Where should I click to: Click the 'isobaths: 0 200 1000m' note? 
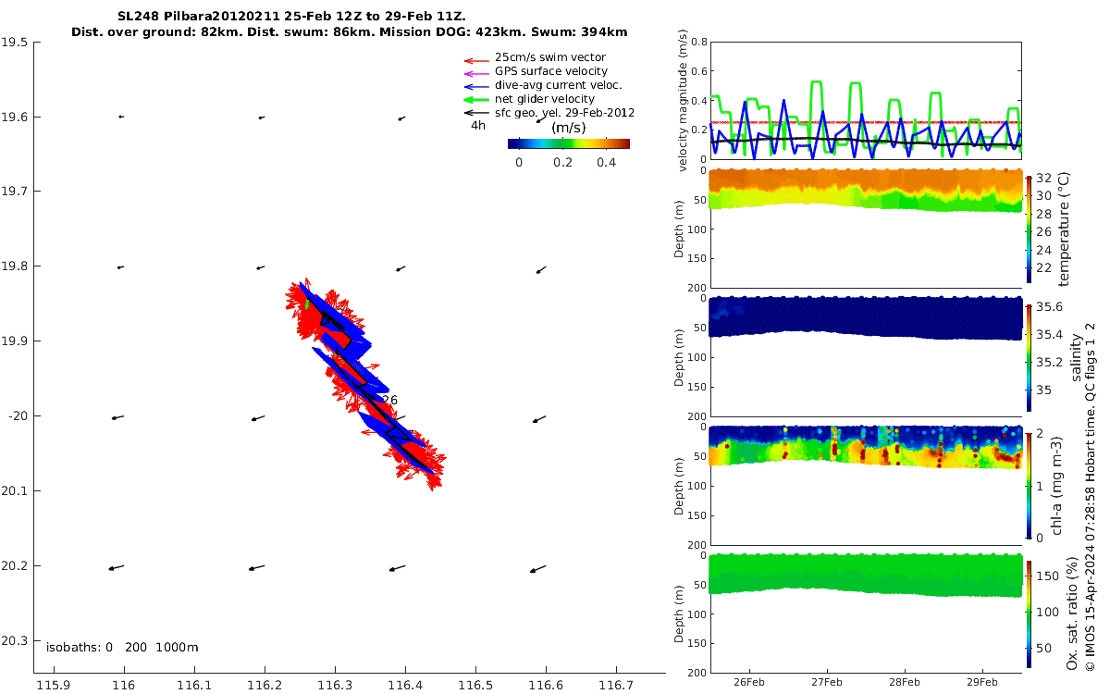click(x=122, y=647)
